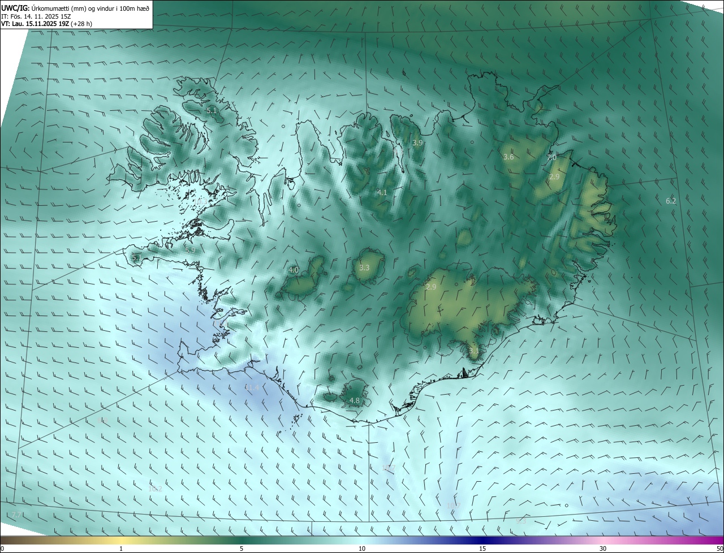Click the 30 tick on the color scale
The height and width of the screenshot is (553, 724).
click(603, 548)
